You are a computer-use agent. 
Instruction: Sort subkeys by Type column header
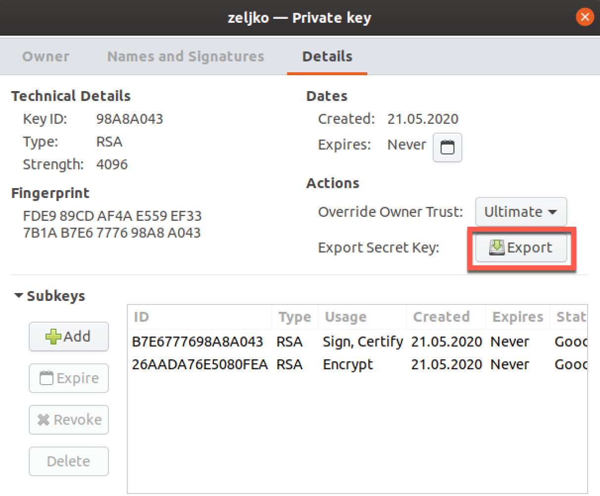[295, 317]
